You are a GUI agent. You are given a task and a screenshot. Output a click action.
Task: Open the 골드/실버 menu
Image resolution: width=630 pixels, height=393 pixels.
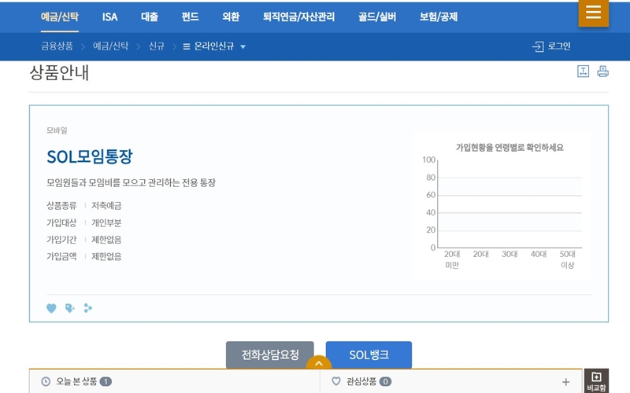(377, 17)
